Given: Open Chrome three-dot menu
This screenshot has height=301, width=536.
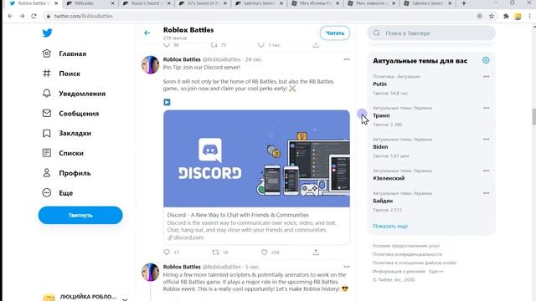Looking at the screenshot, I should 530,16.
